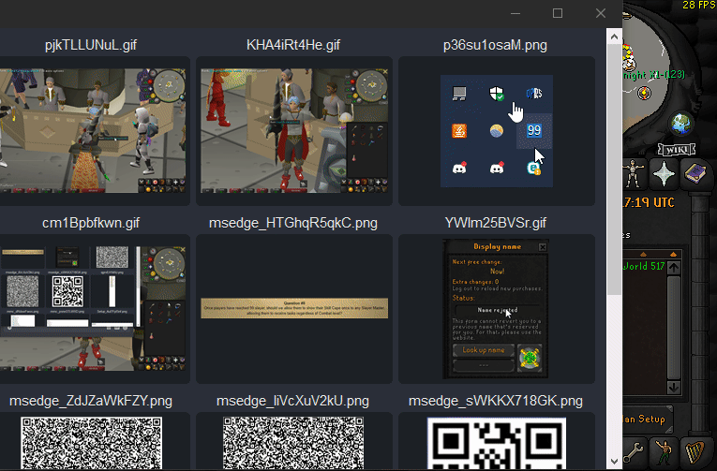Click the file name YWlm25BVSr.gif

click(496, 223)
